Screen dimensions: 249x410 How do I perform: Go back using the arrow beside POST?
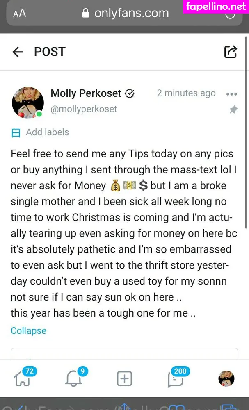18,52
